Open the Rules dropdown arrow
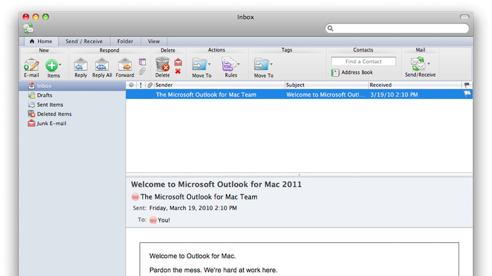The image size is (492, 276). [238, 64]
